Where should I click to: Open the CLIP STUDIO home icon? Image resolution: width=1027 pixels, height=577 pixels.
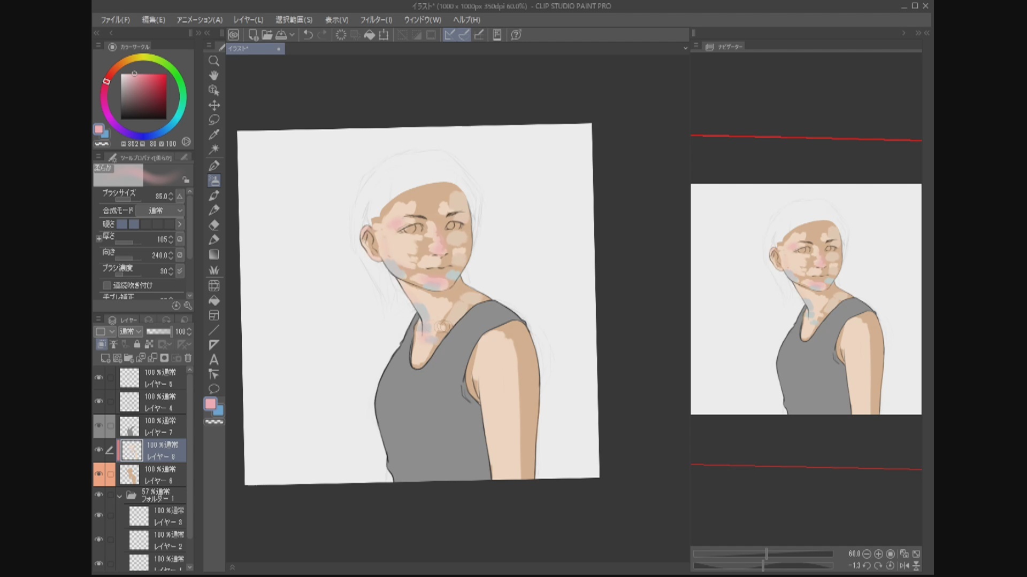(234, 35)
